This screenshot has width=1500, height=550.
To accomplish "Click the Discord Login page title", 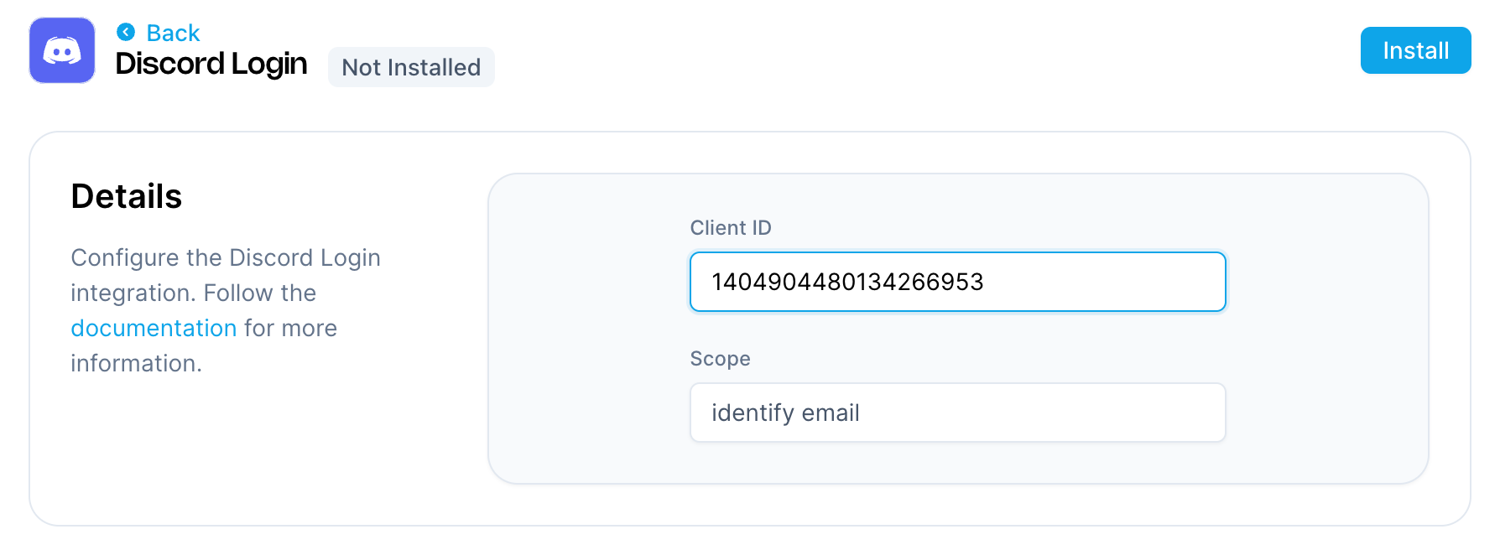I will [211, 64].
